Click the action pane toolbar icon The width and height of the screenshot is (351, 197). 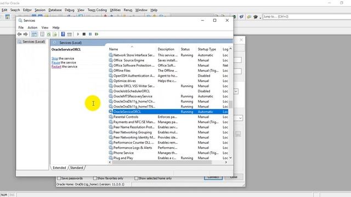click(70, 34)
